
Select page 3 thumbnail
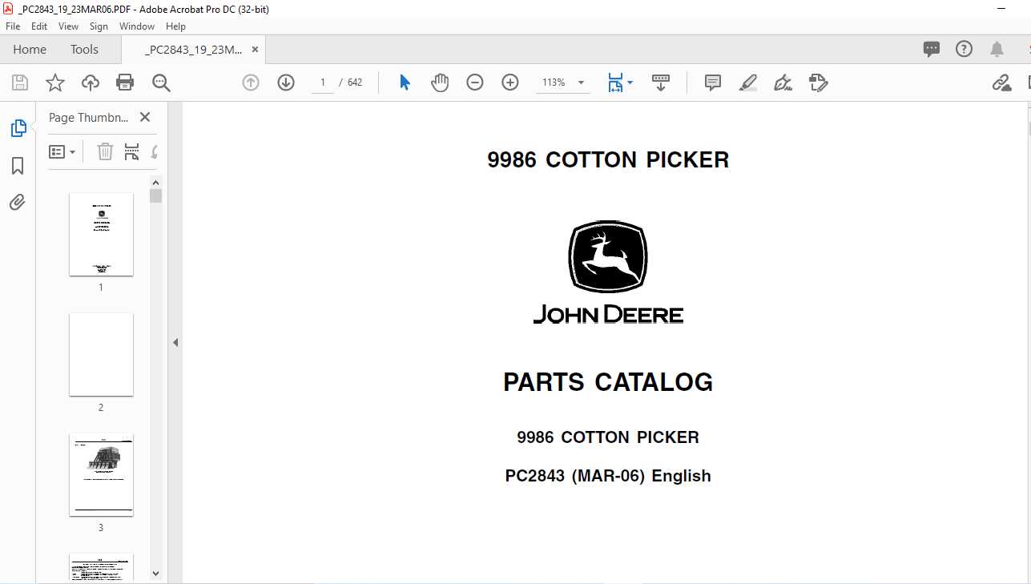101,474
